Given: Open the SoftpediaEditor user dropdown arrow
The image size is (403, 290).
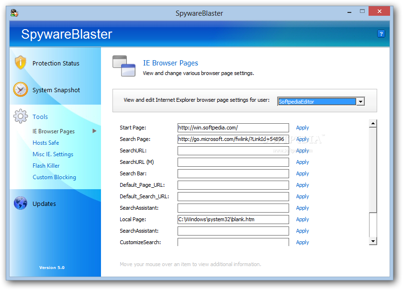Looking at the screenshot, I should coord(360,102).
